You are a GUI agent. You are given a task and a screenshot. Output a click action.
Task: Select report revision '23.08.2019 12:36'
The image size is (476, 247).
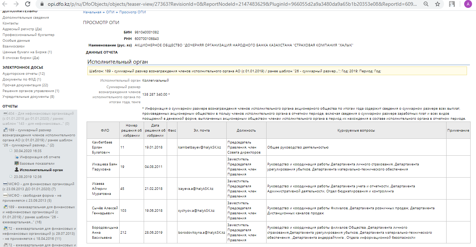tap(28, 177)
